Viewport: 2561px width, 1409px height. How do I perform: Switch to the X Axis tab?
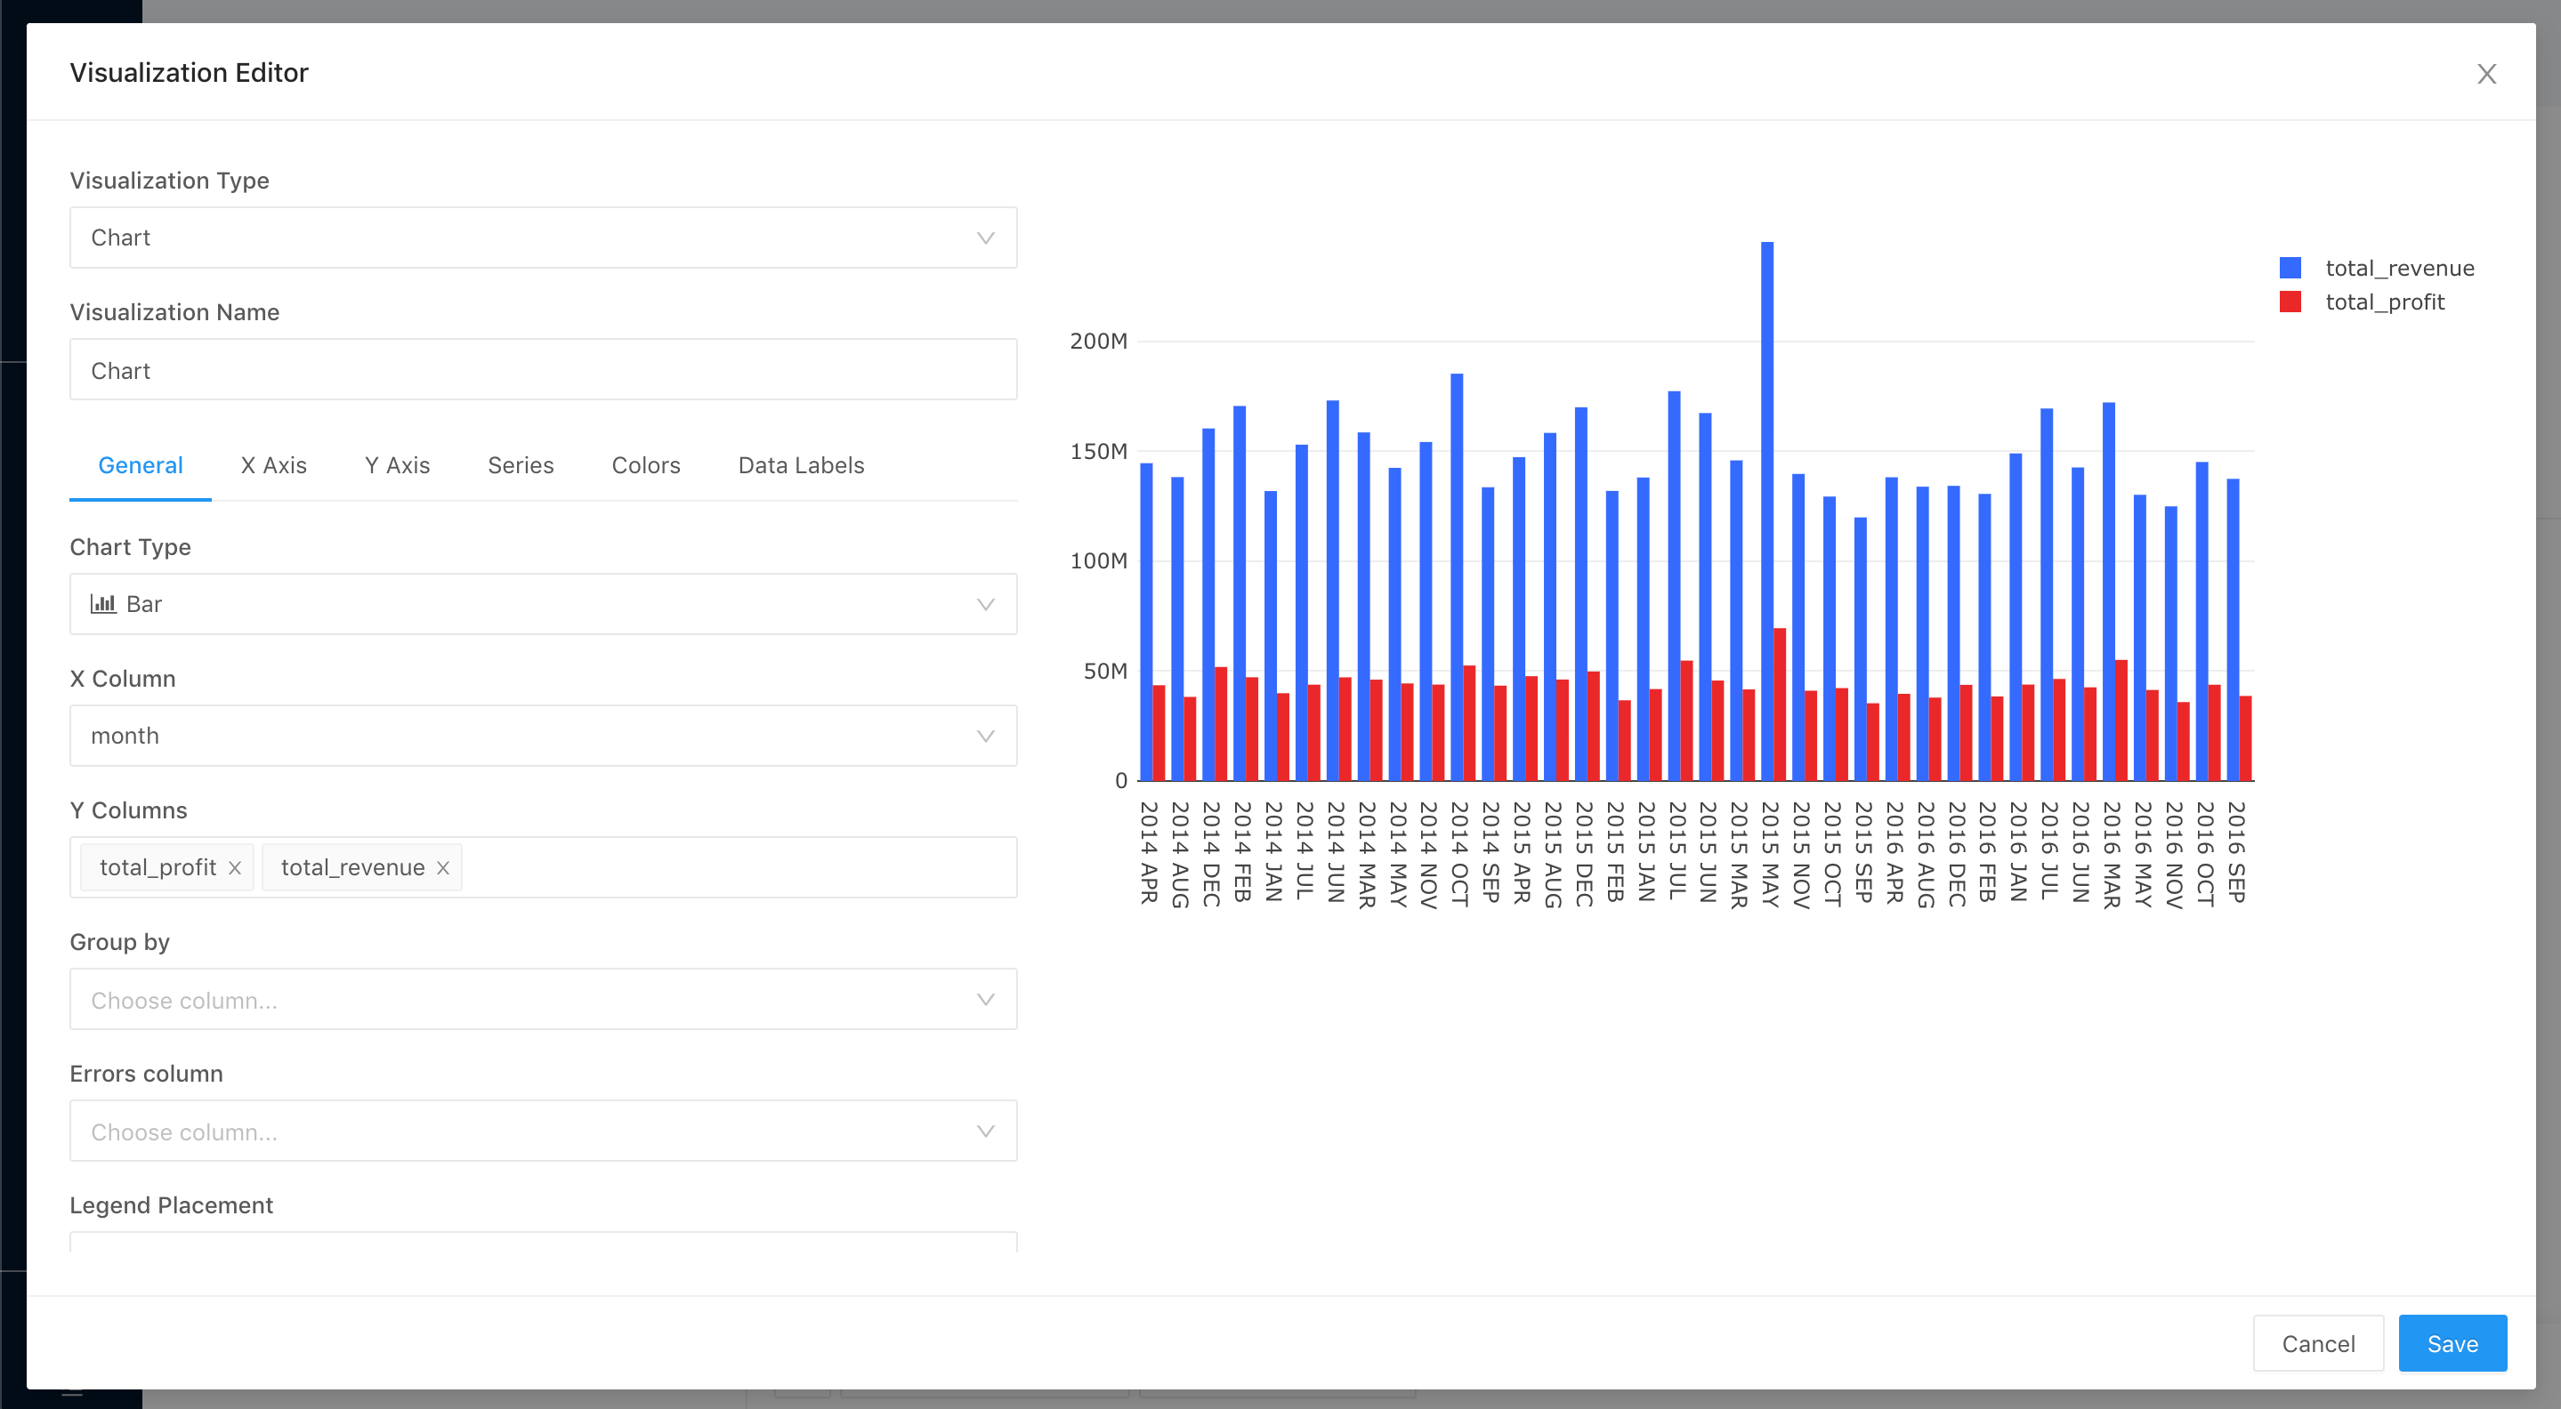273,465
